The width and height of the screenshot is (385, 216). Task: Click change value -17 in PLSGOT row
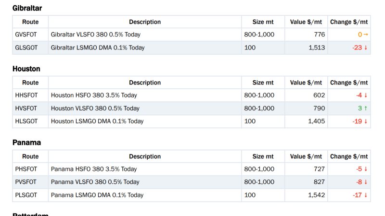[357, 195]
